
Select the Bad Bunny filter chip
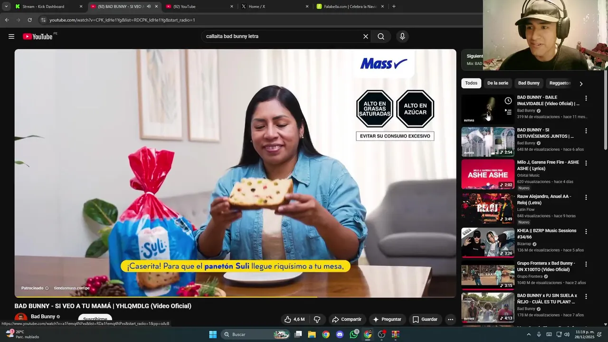point(529,83)
